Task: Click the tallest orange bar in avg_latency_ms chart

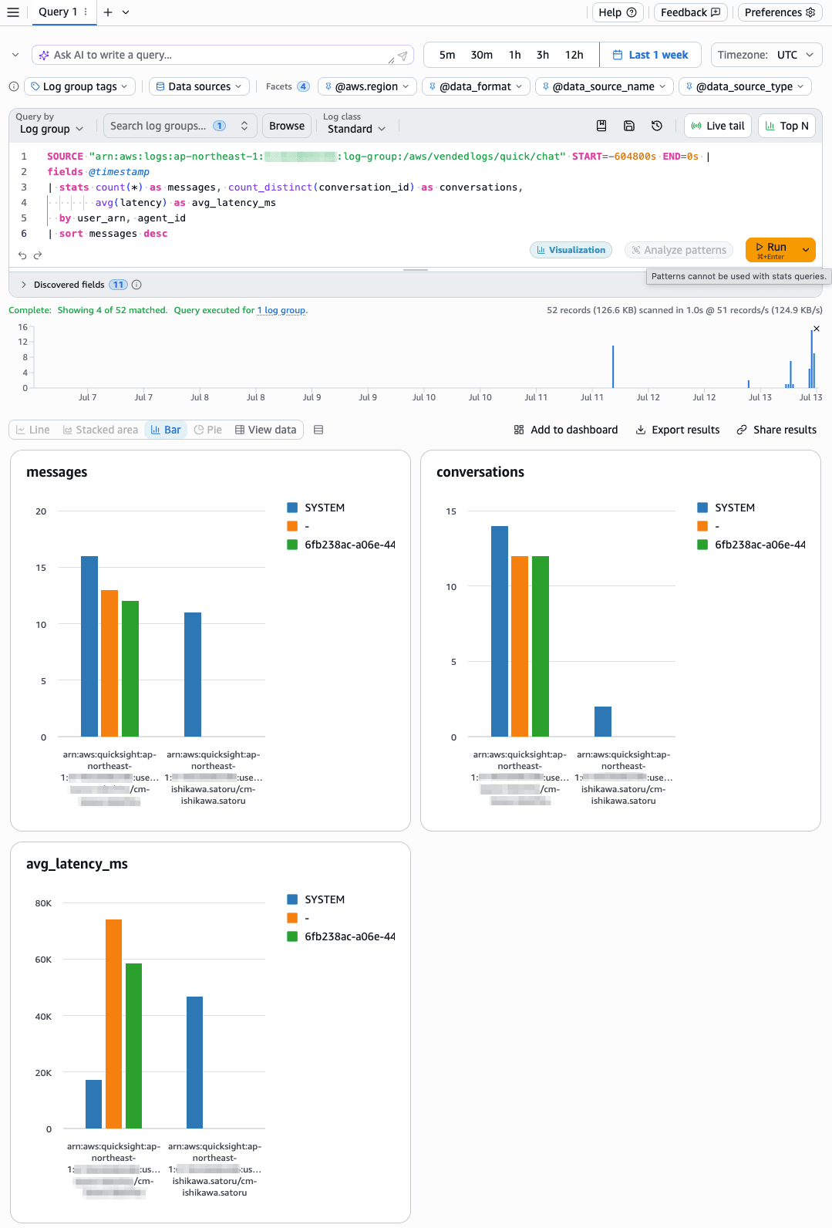Action: (x=113, y=1024)
